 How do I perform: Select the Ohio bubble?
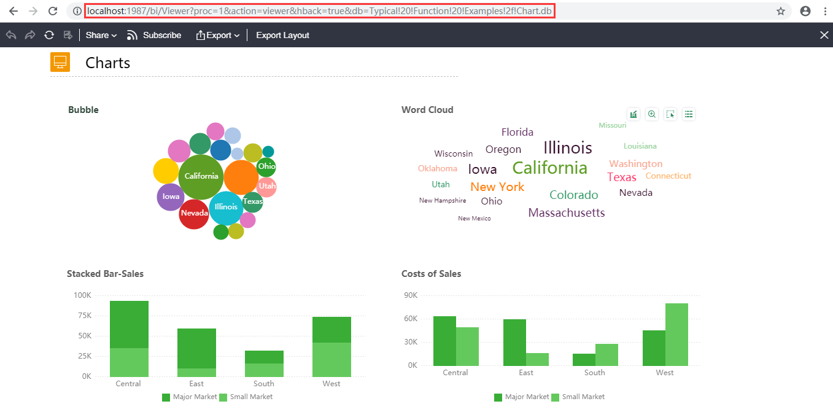[x=266, y=166]
